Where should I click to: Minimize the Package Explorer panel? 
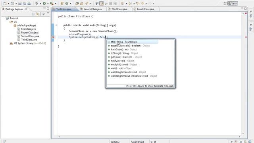click(44, 8)
